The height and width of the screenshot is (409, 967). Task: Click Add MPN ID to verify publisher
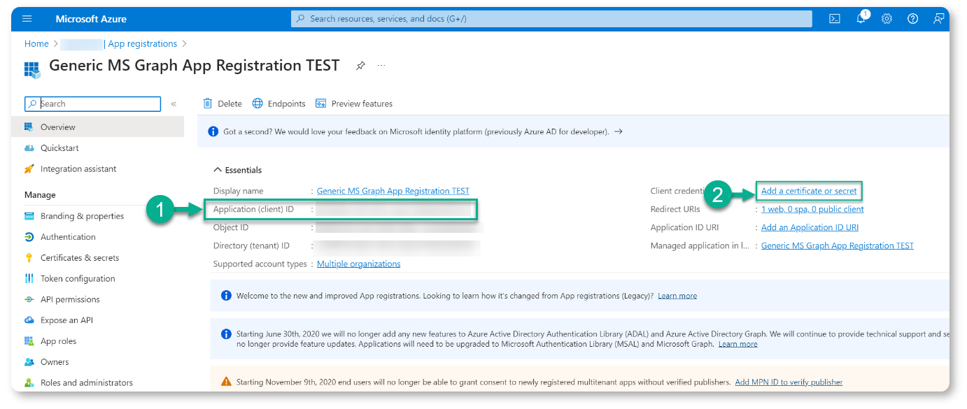tap(789, 382)
